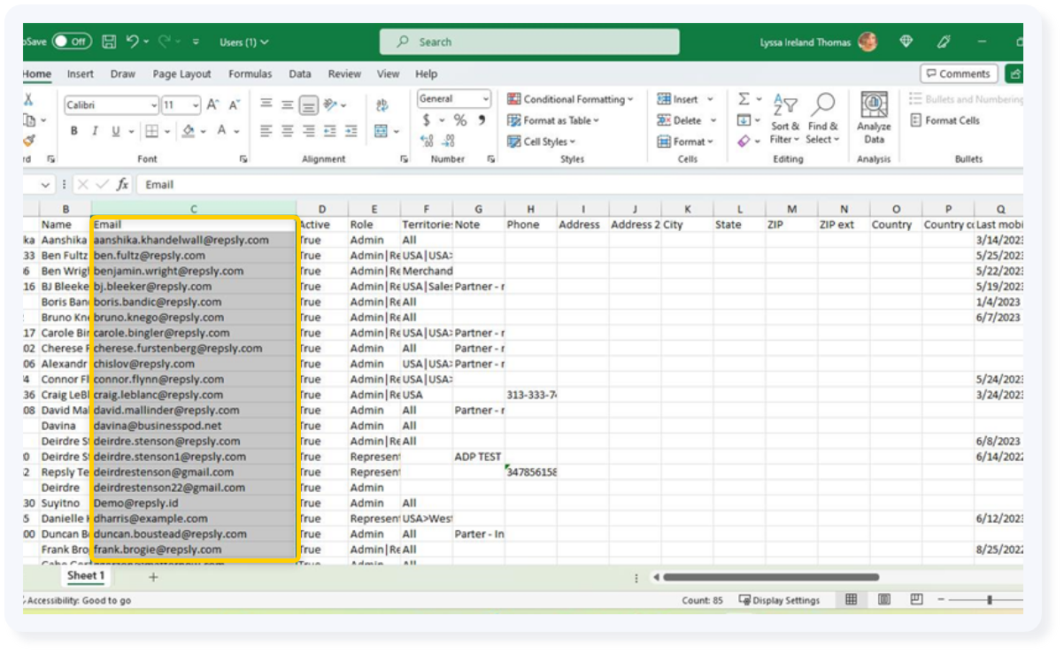Add a new sheet with the plus button

152,577
